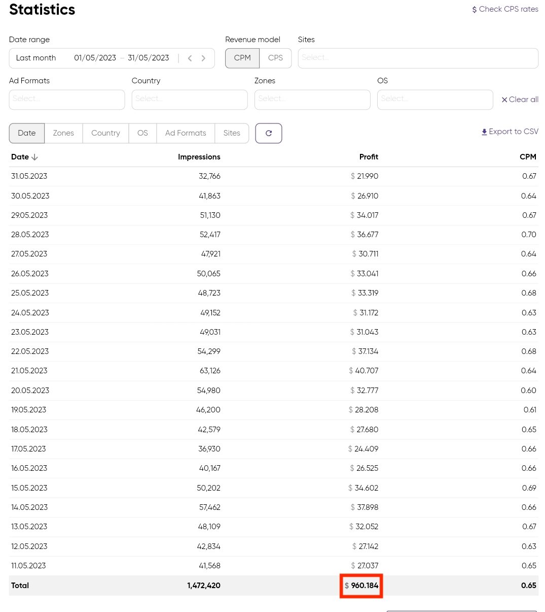Open Check CPS rates link
The height and width of the screenshot is (612, 545).
pos(505,9)
